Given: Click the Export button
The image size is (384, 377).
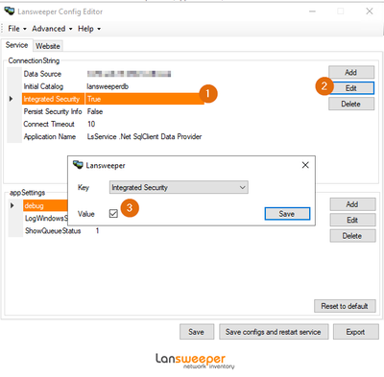Looking at the screenshot, I should tap(355, 332).
